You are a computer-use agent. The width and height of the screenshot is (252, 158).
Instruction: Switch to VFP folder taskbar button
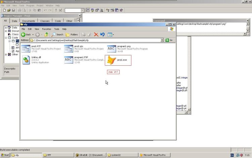[x=58, y=155]
